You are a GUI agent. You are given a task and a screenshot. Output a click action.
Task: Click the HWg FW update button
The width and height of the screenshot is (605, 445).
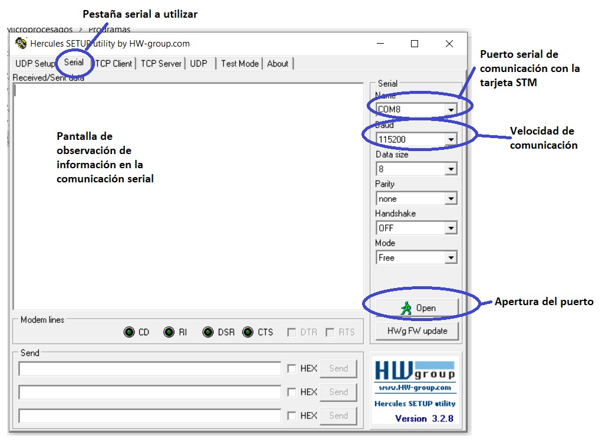(x=417, y=331)
